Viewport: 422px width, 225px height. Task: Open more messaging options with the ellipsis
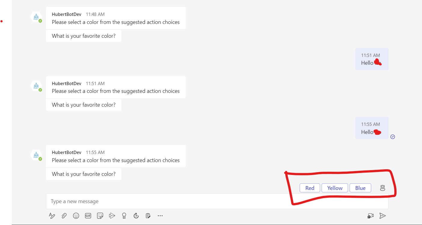tap(160, 215)
